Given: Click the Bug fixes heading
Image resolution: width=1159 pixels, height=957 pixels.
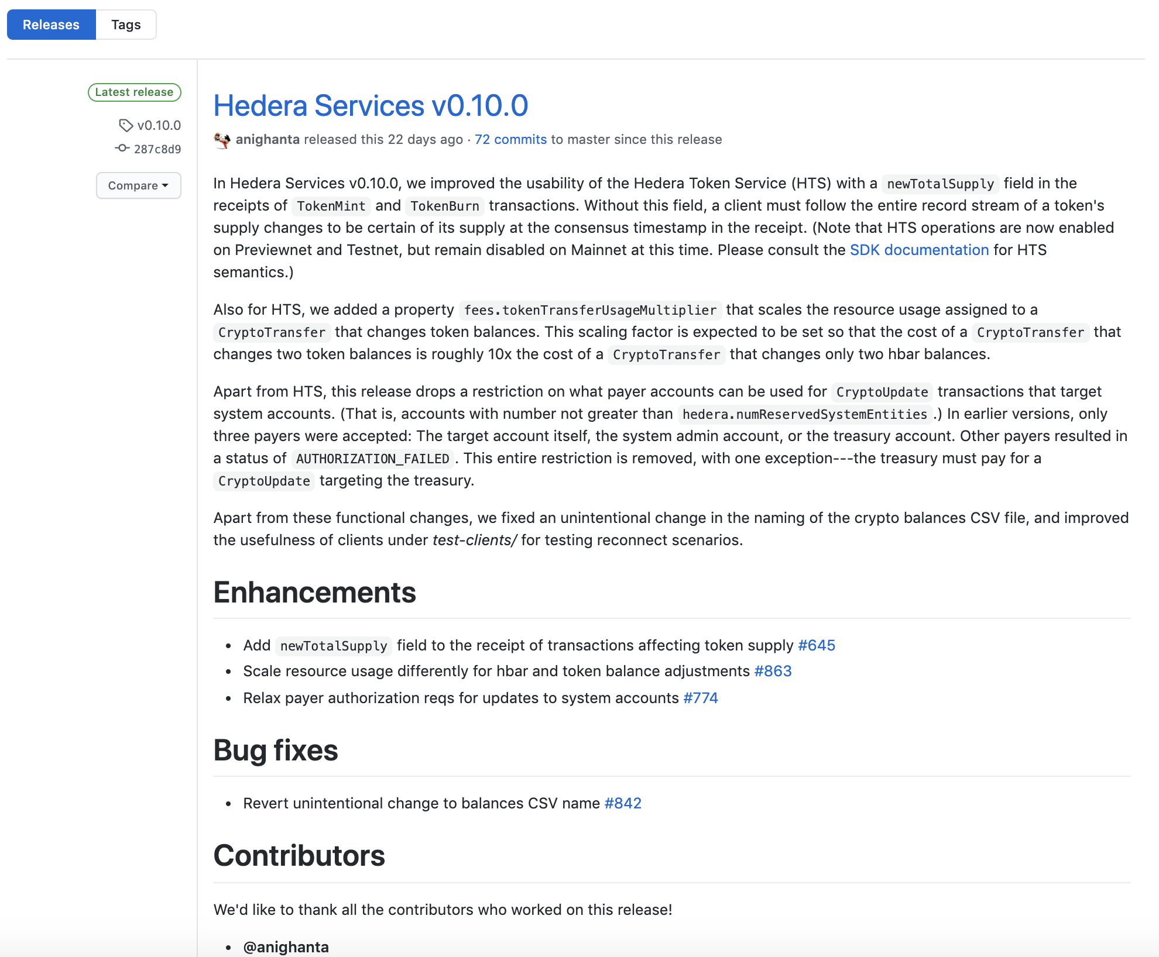Looking at the screenshot, I should 276,750.
